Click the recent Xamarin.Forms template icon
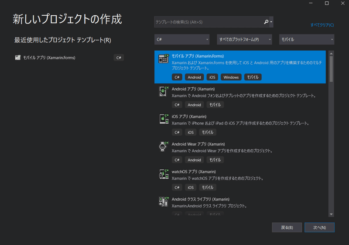This screenshot has width=349, height=245. click(x=18, y=58)
